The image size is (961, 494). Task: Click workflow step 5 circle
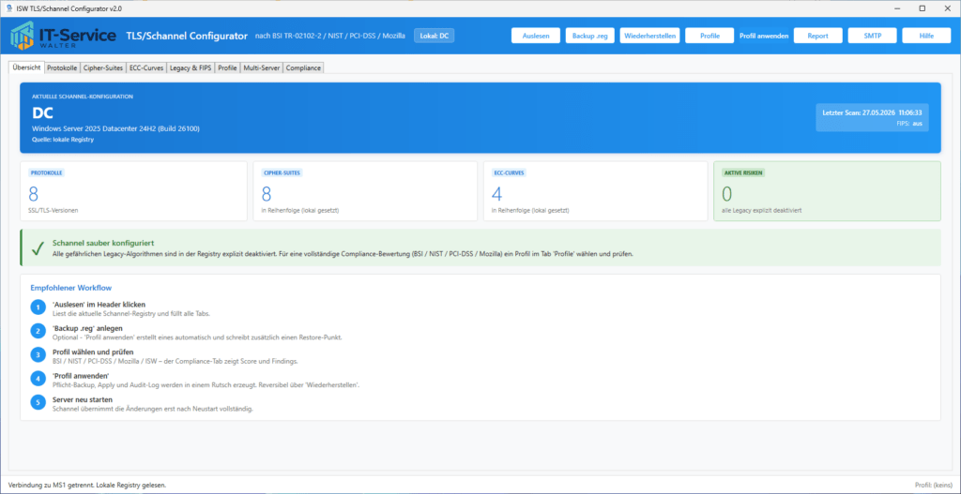point(38,403)
